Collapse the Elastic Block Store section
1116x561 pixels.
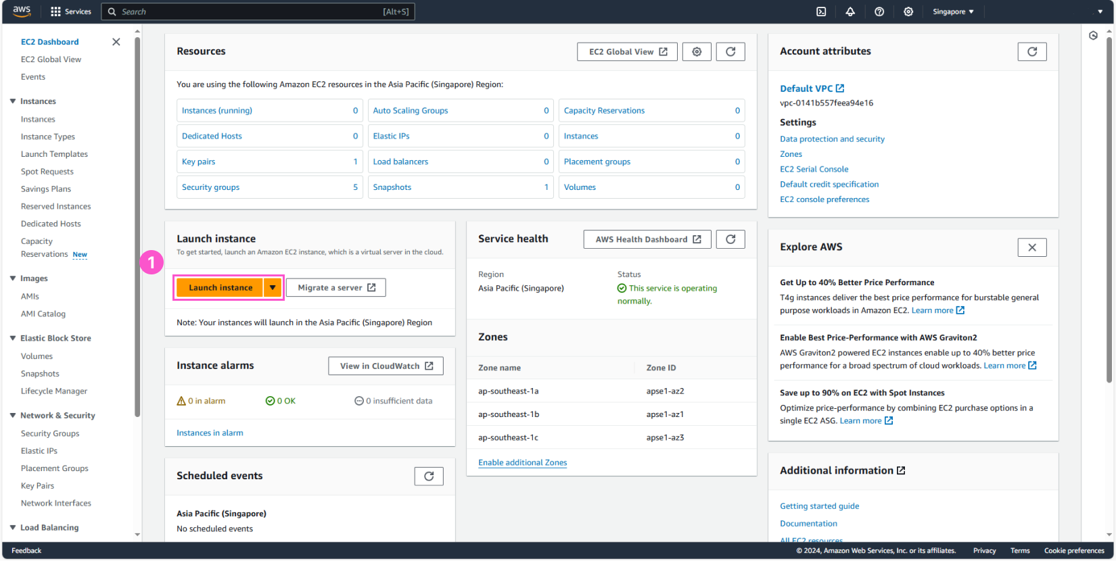pyautogui.click(x=13, y=338)
